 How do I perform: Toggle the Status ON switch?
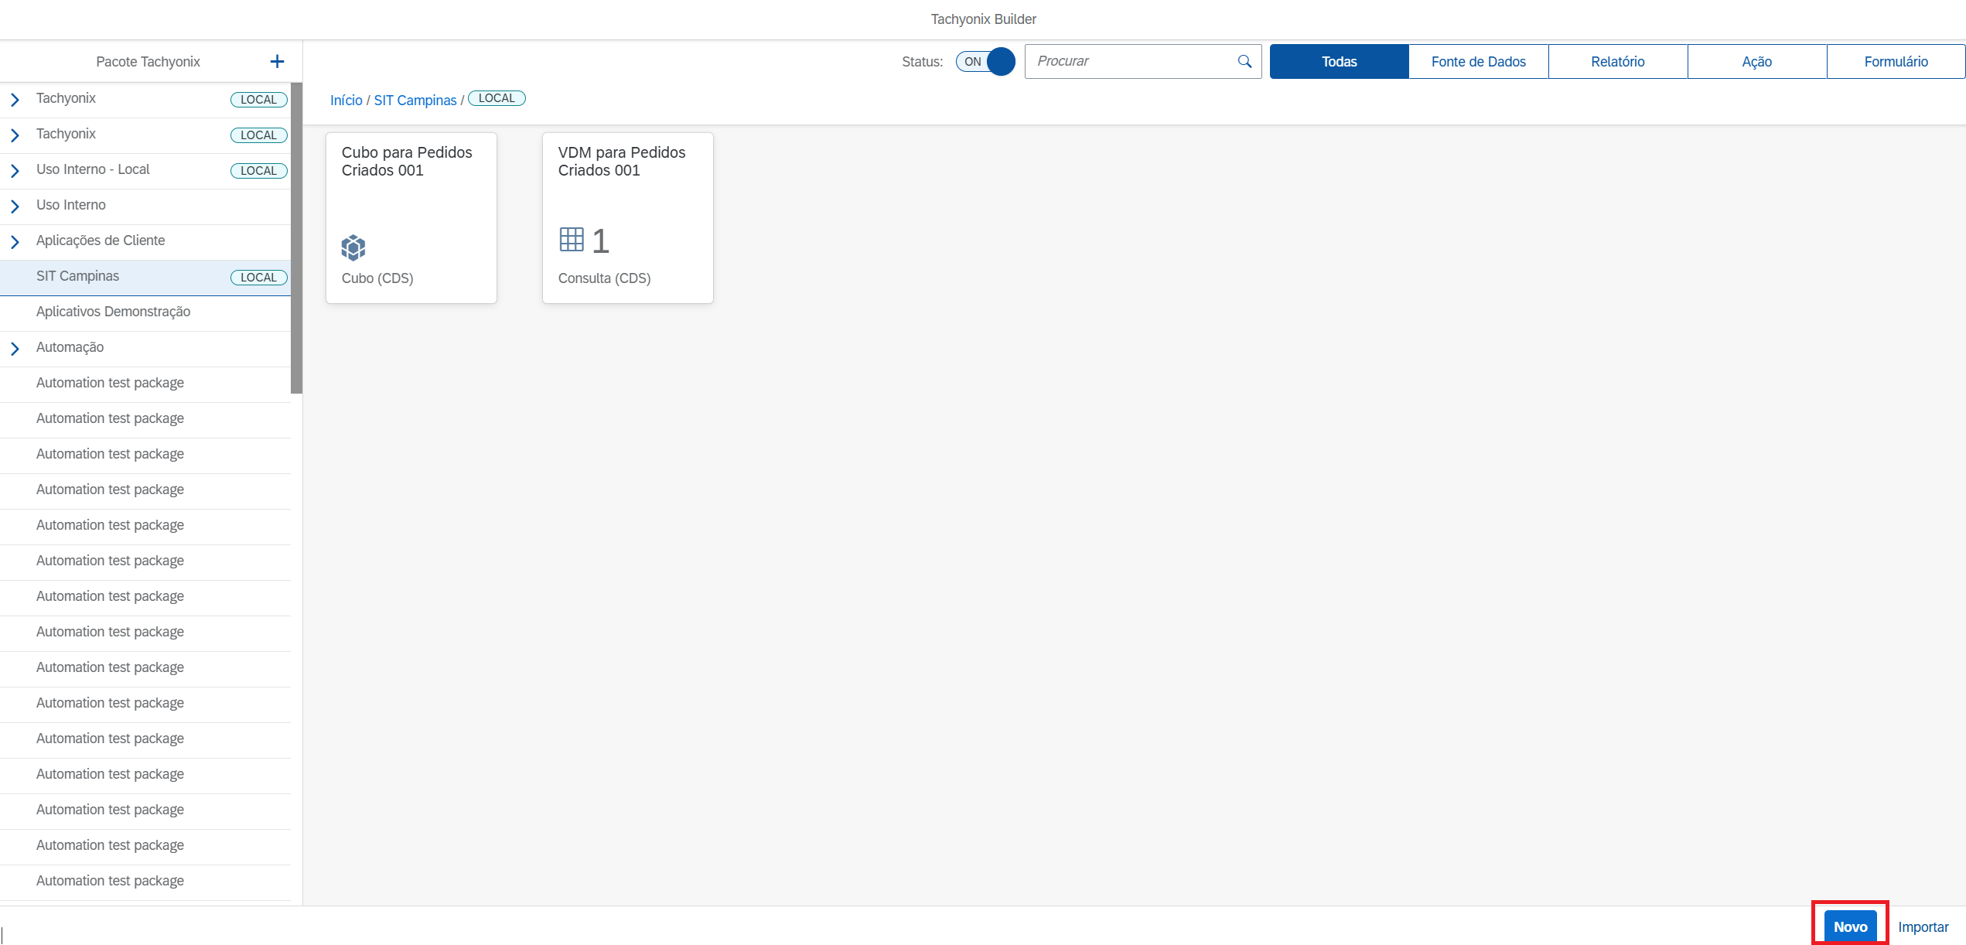point(985,62)
